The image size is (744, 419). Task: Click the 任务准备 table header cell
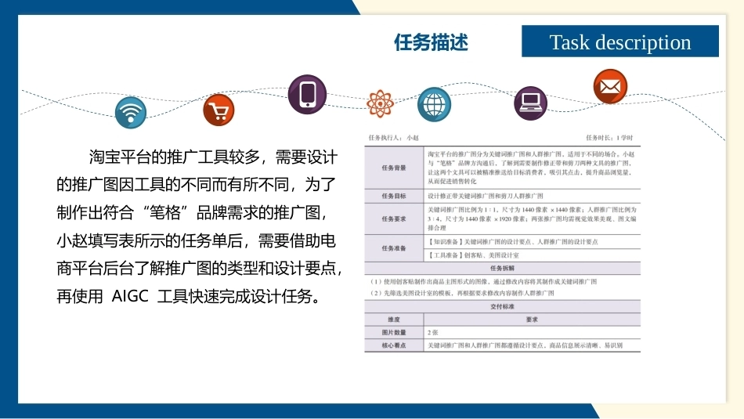[x=394, y=248]
